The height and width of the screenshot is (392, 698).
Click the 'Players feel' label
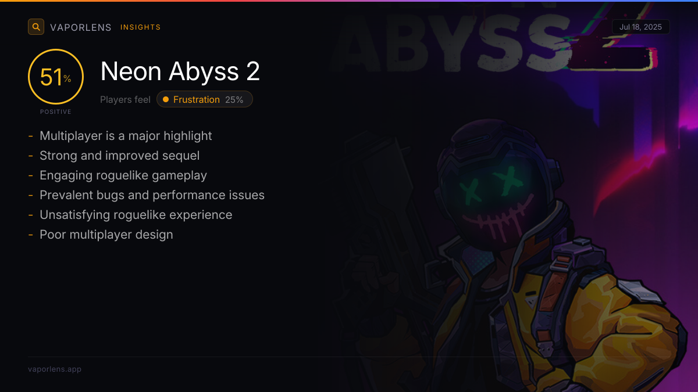pyautogui.click(x=125, y=99)
